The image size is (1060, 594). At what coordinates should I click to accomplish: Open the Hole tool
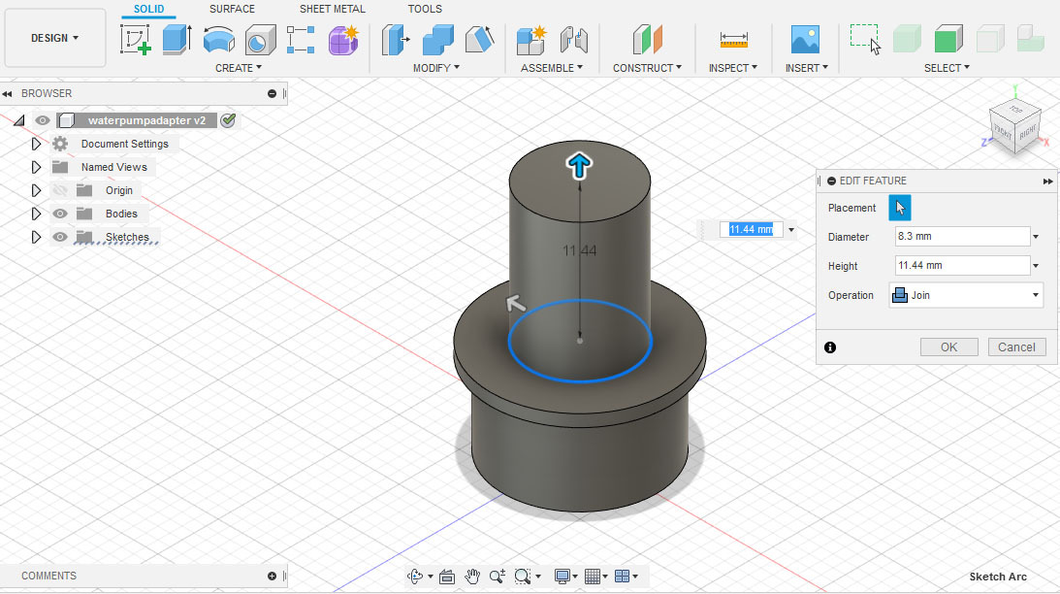[259, 39]
